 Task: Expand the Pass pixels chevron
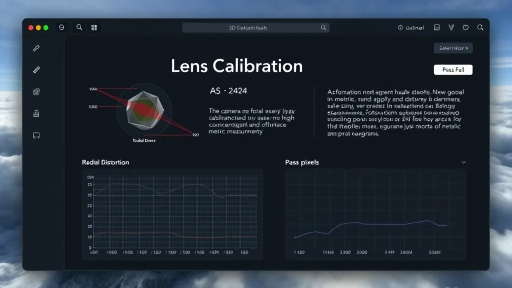(x=463, y=162)
